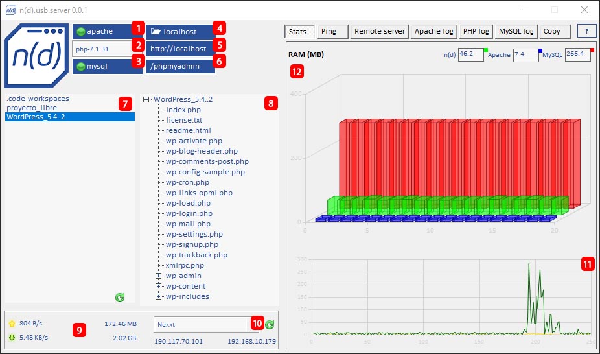Click the n(d) application logo
This screenshot has width=600, height=354.
tap(36, 56)
